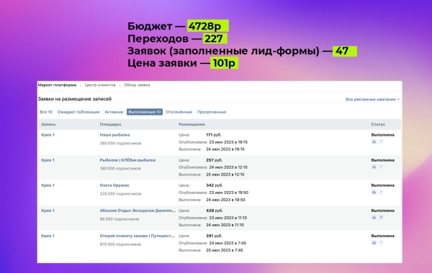Click Выполнена status in Наша рыбалка row
This screenshot has width=432, height=273.
383,135
